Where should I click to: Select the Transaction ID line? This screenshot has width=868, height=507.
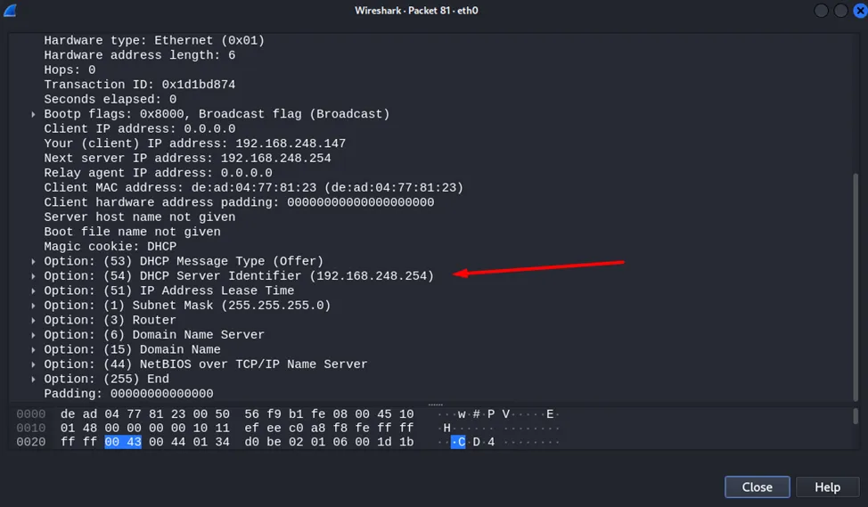140,85
